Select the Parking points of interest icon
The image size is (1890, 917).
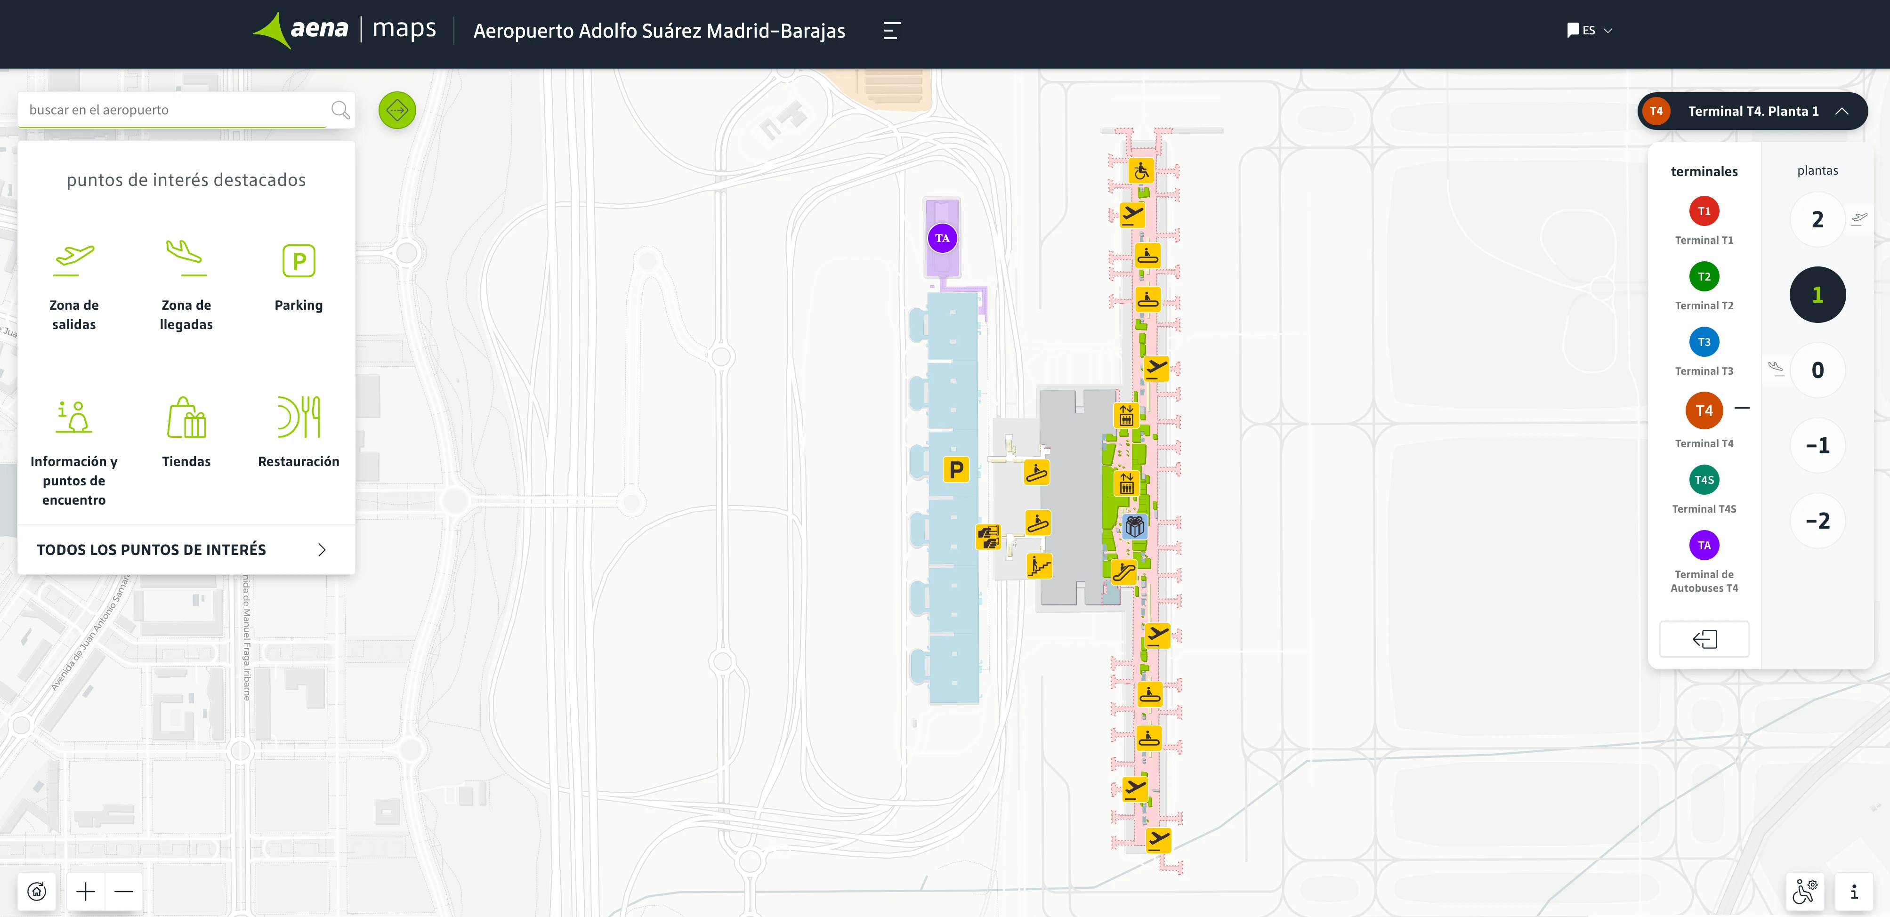point(298,261)
